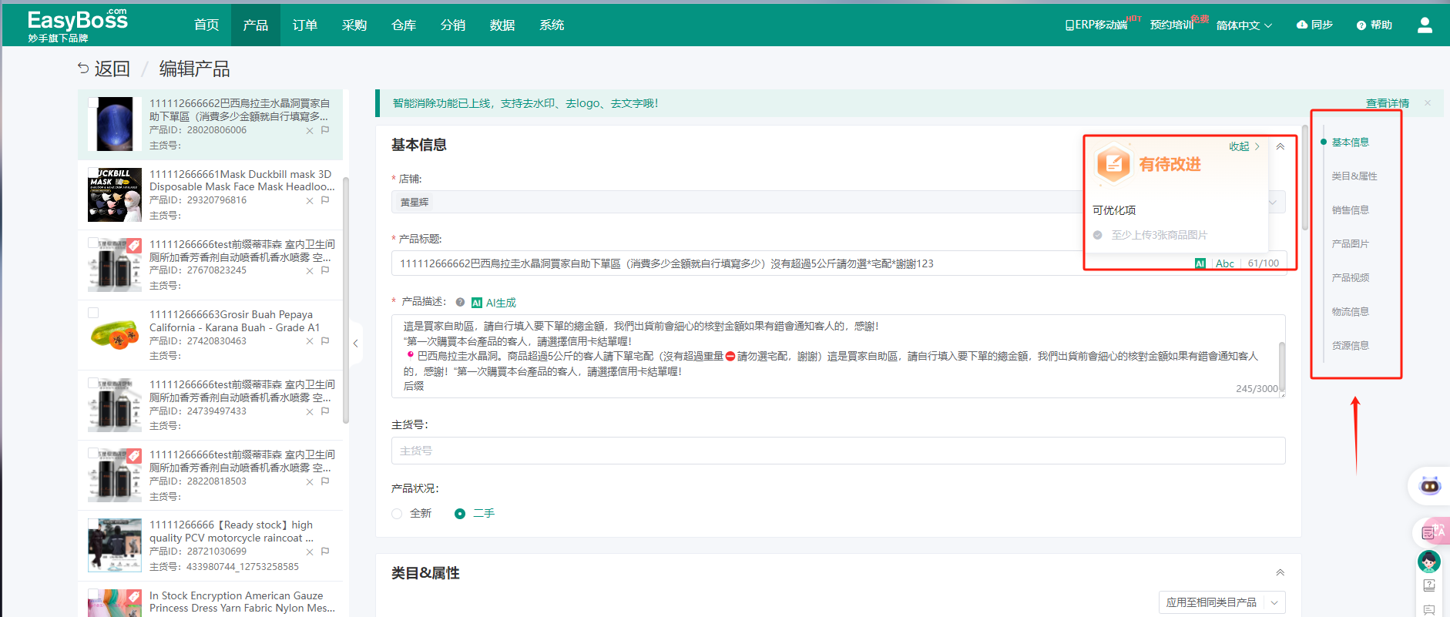Tick checkbox of product ID 27670823245
The image size is (1450, 617).
[x=93, y=243]
